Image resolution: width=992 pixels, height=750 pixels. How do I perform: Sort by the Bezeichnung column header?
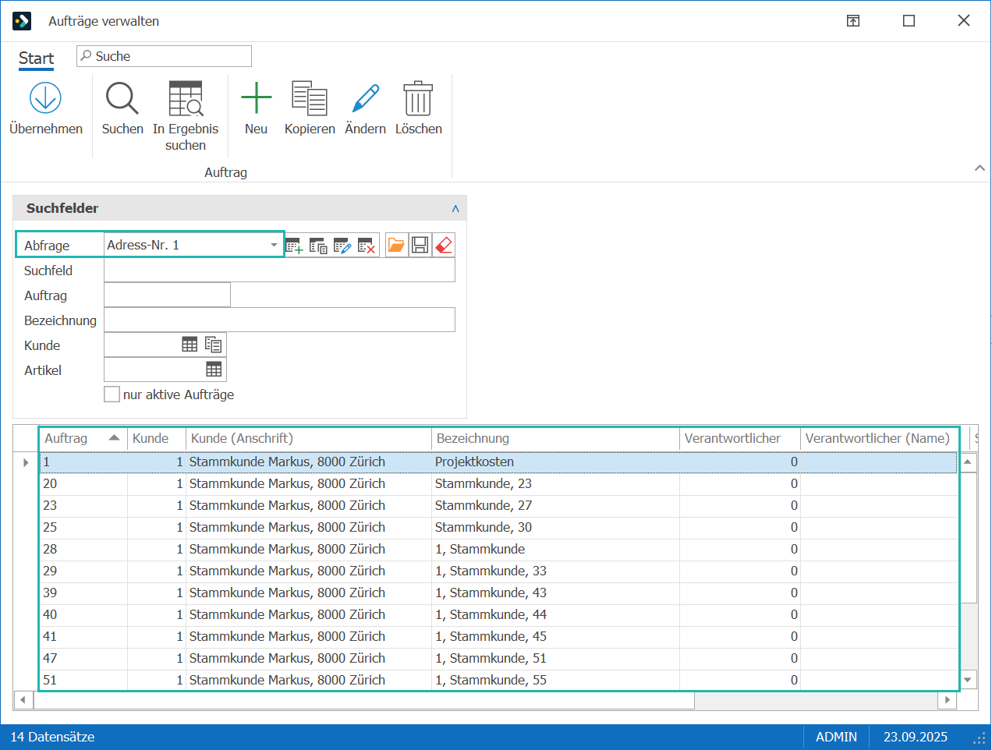(556, 438)
